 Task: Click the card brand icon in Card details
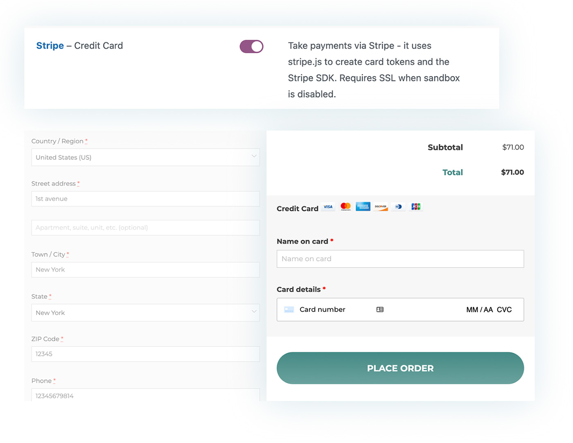click(289, 310)
